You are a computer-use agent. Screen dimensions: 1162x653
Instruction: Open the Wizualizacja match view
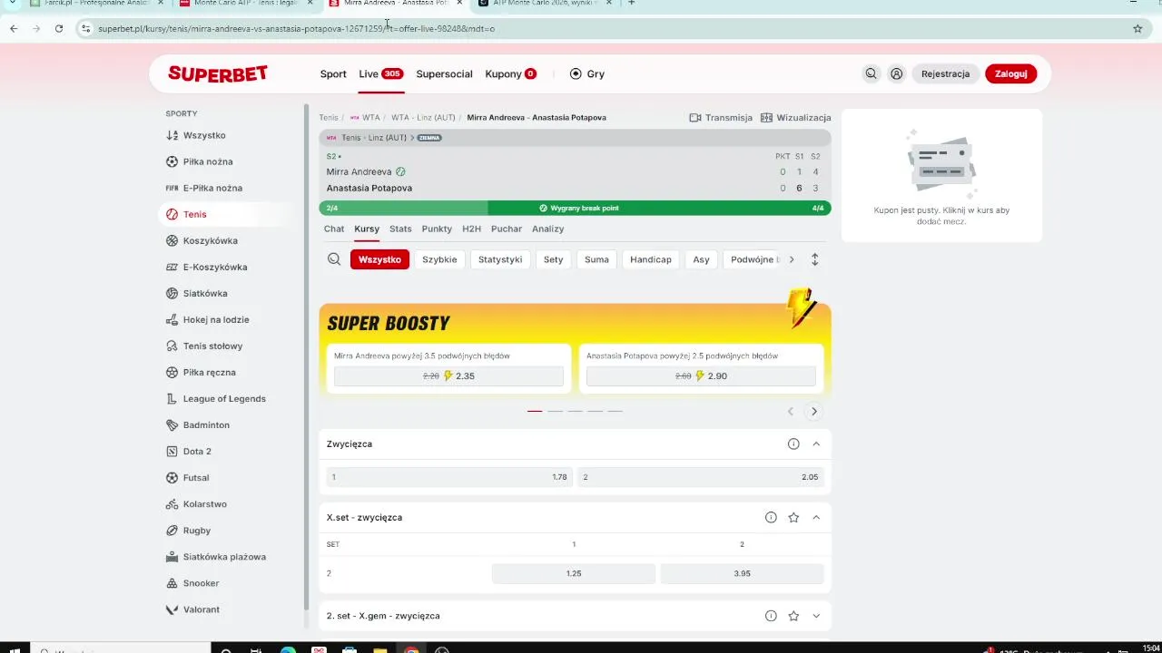(x=796, y=117)
